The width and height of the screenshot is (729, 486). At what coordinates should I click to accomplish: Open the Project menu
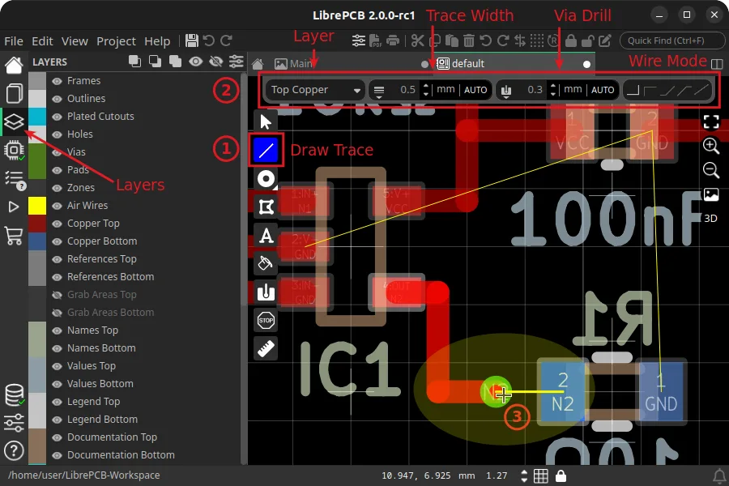(116, 41)
